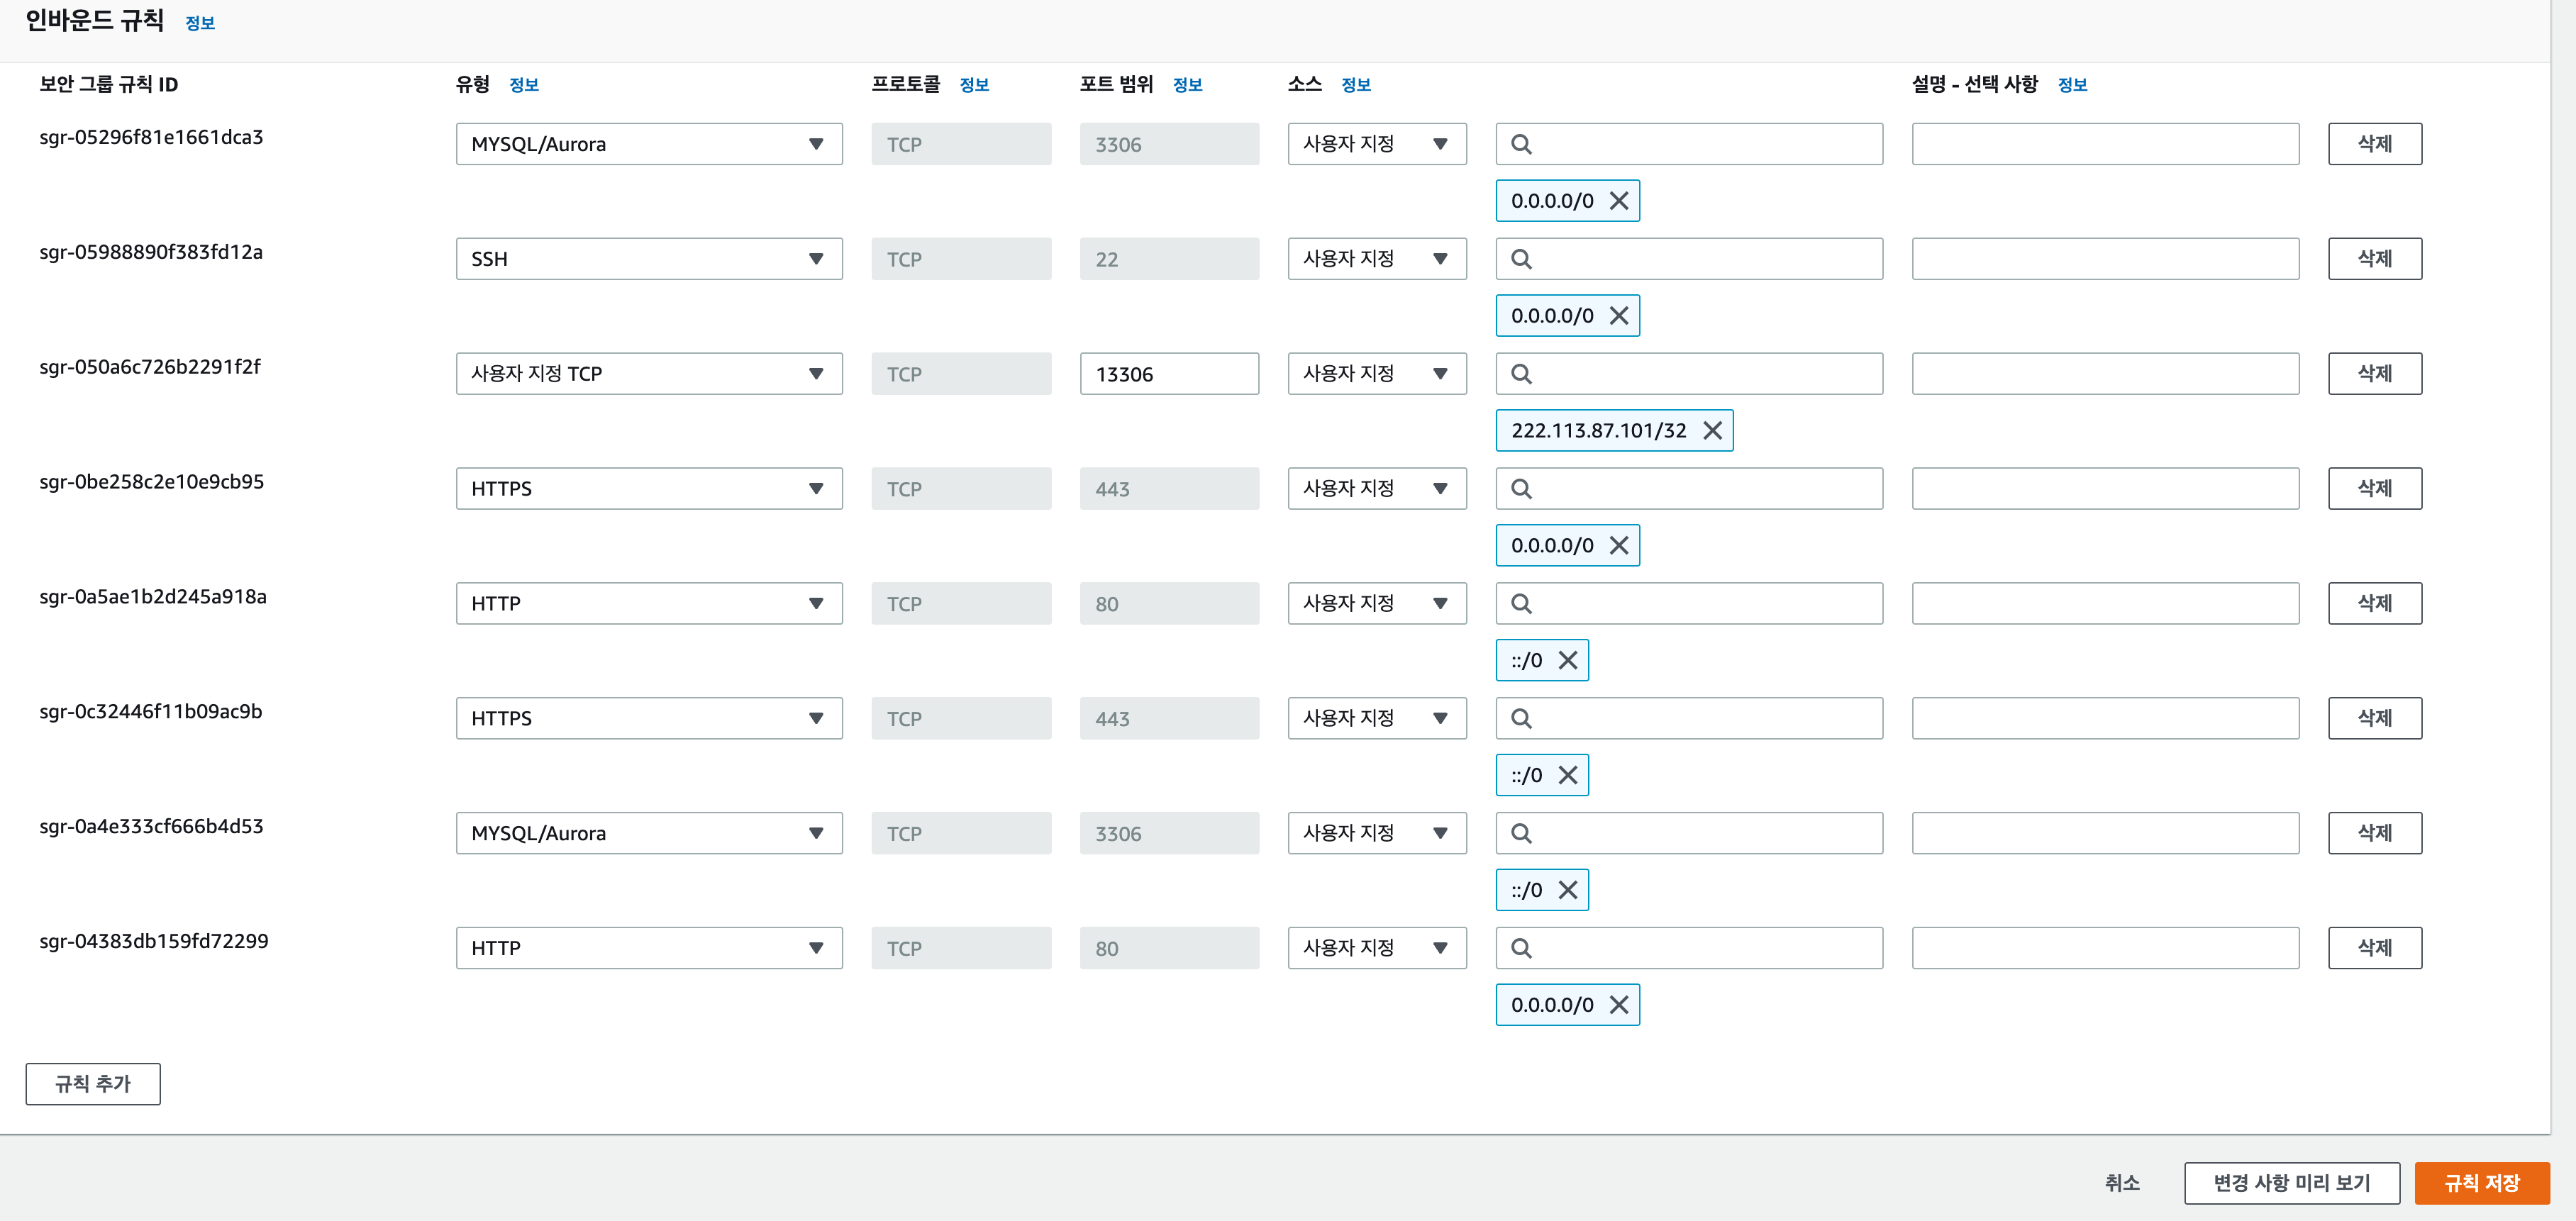This screenshot has height=1221, width=2576.
Task: Delete the sgr-0c32446f11b09ac9b HTTPS rule
Action: pyautogui.click(x=2375, y=718)
